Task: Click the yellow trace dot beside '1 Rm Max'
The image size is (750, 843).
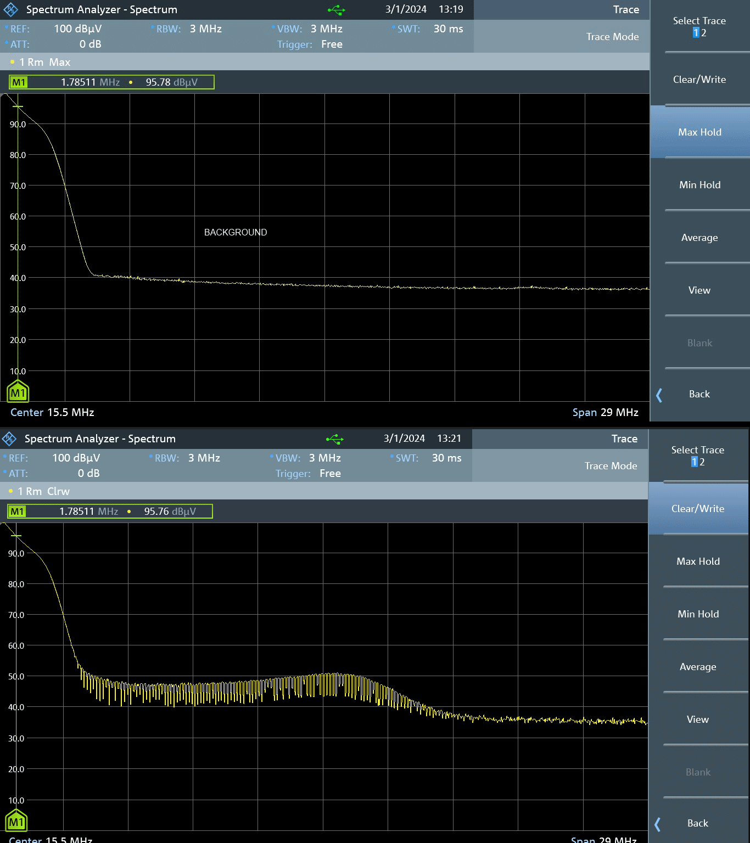Action: point(12,62)
